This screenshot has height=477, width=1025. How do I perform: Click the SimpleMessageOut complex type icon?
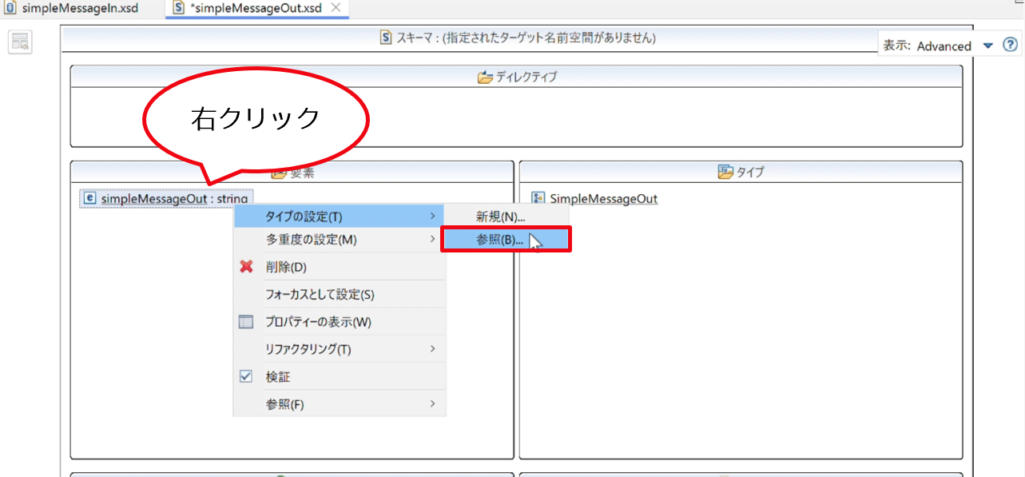click(538, 198)
